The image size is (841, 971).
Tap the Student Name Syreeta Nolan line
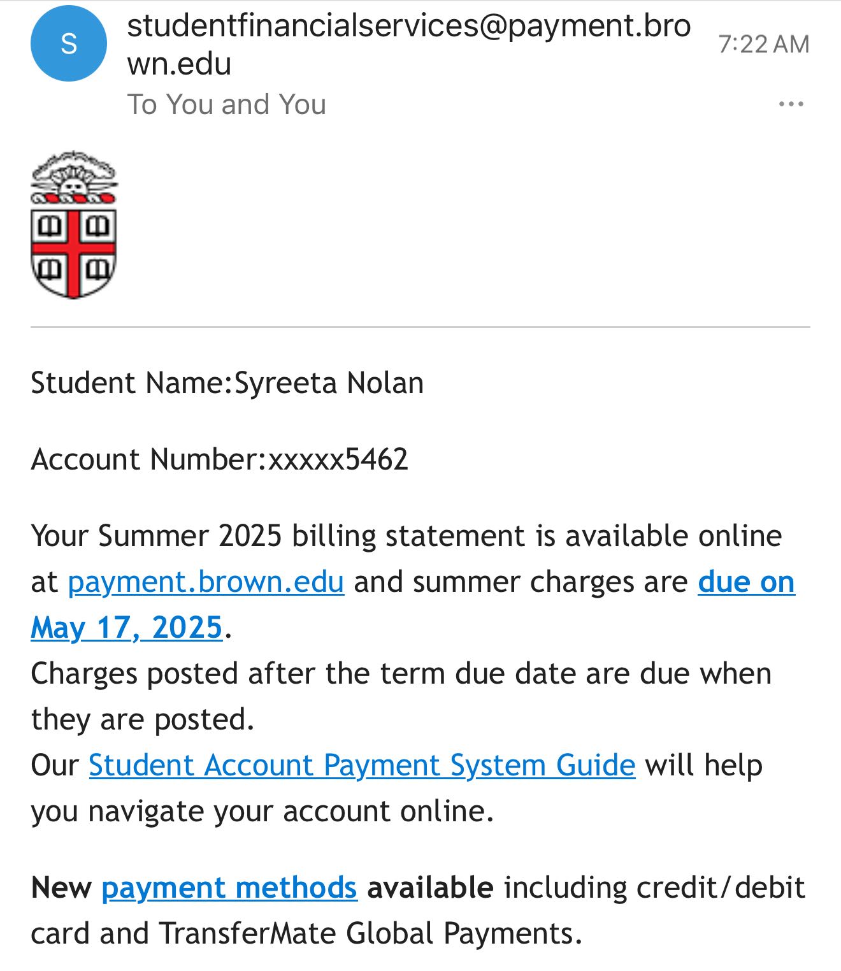[227, 383]
